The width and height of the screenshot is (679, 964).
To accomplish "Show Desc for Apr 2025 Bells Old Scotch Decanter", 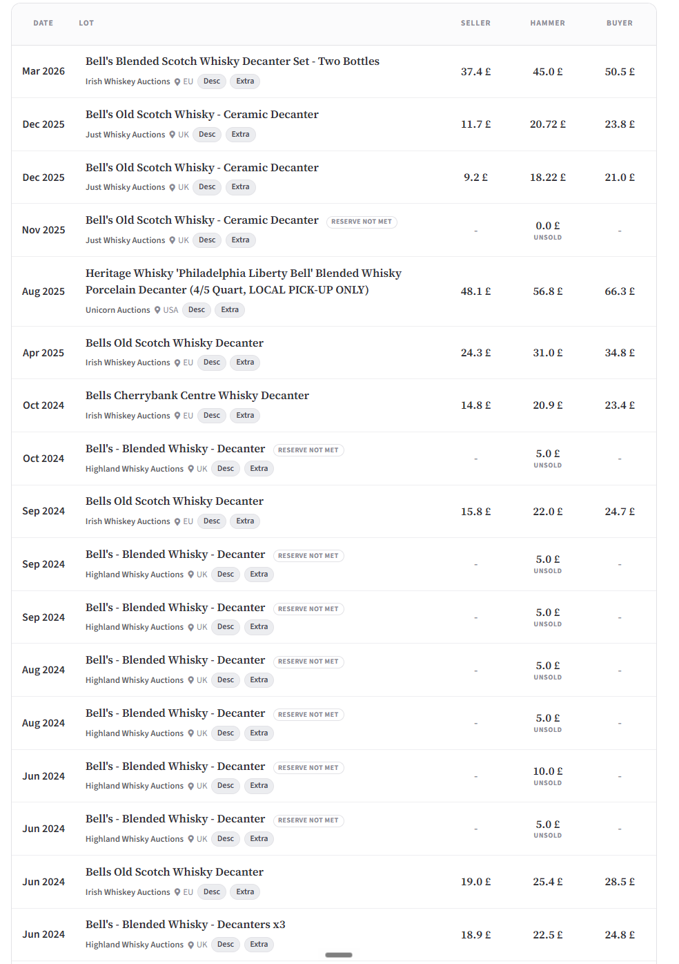I will [212, 363].
